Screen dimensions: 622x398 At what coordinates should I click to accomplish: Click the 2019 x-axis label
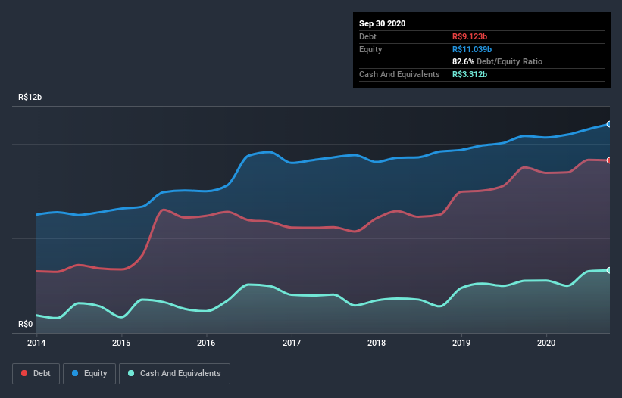[461, 343]
